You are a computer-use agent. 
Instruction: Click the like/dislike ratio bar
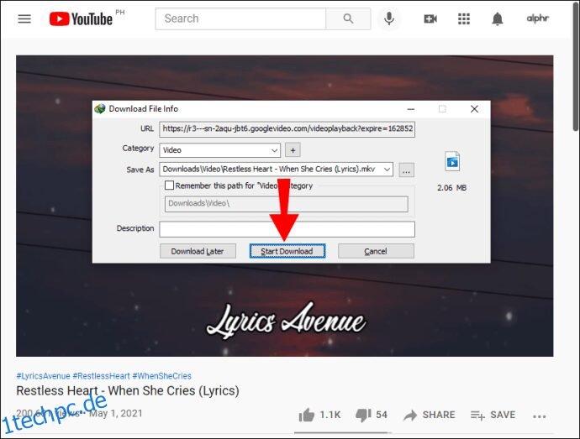(342, 432)
